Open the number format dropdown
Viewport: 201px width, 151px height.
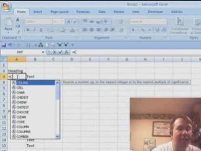[x=165, y=22]
